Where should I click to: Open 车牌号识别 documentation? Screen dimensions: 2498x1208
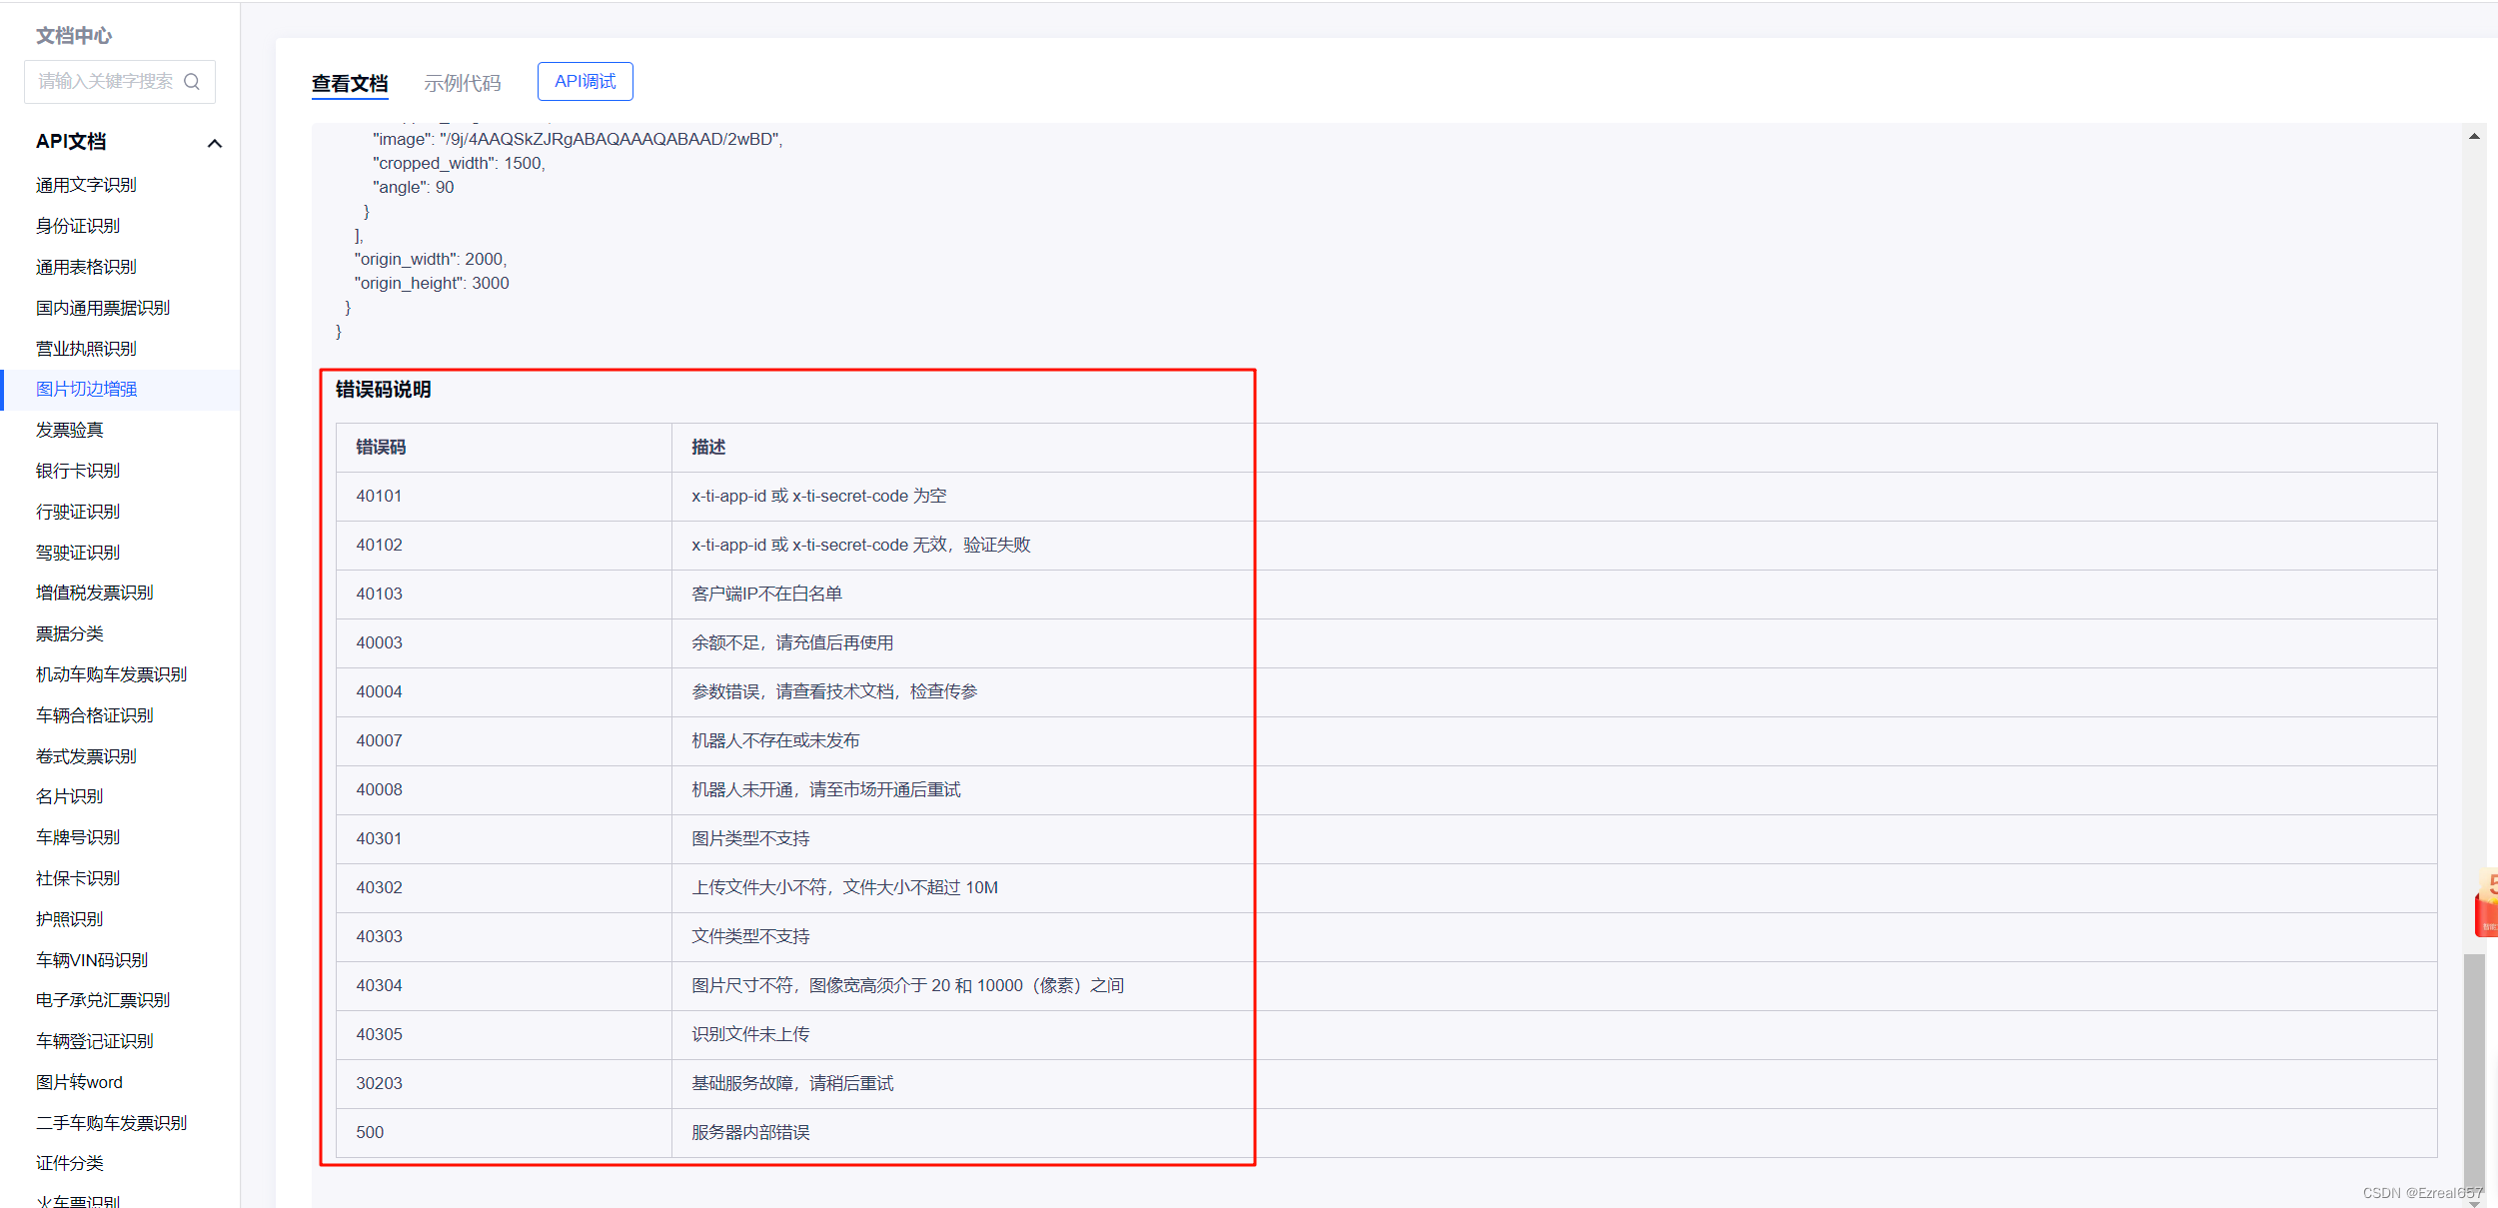click(x=77, y=836)
